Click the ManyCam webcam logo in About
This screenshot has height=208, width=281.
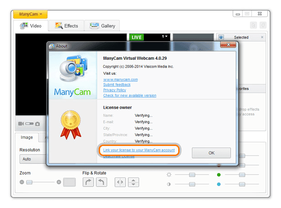coord(73,69)
